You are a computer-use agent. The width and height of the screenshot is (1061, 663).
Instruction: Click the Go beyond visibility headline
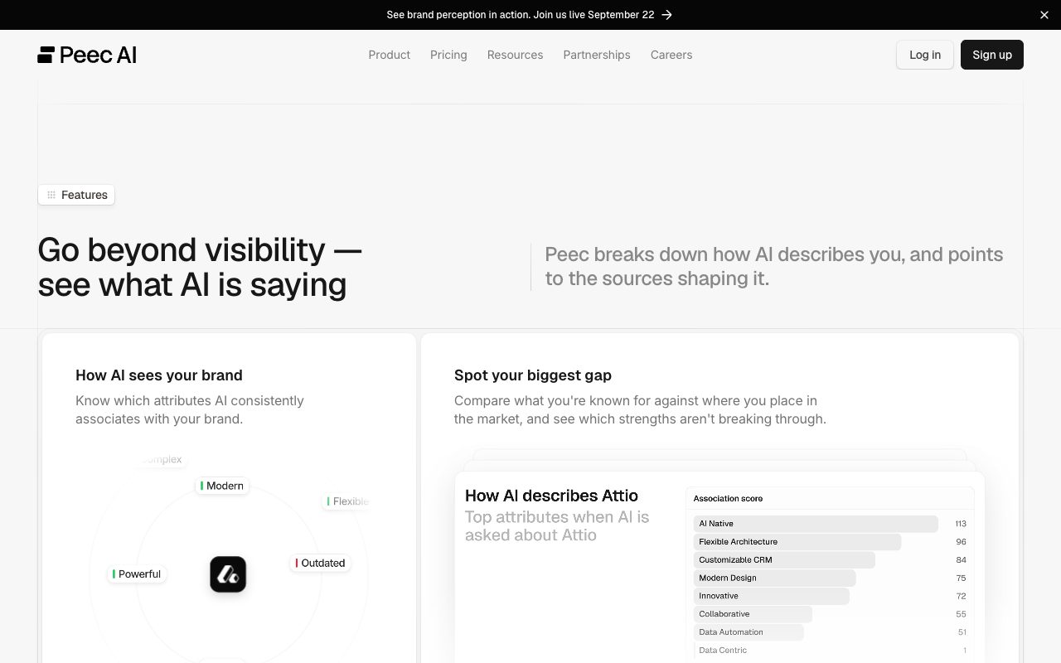coord(200,267)
